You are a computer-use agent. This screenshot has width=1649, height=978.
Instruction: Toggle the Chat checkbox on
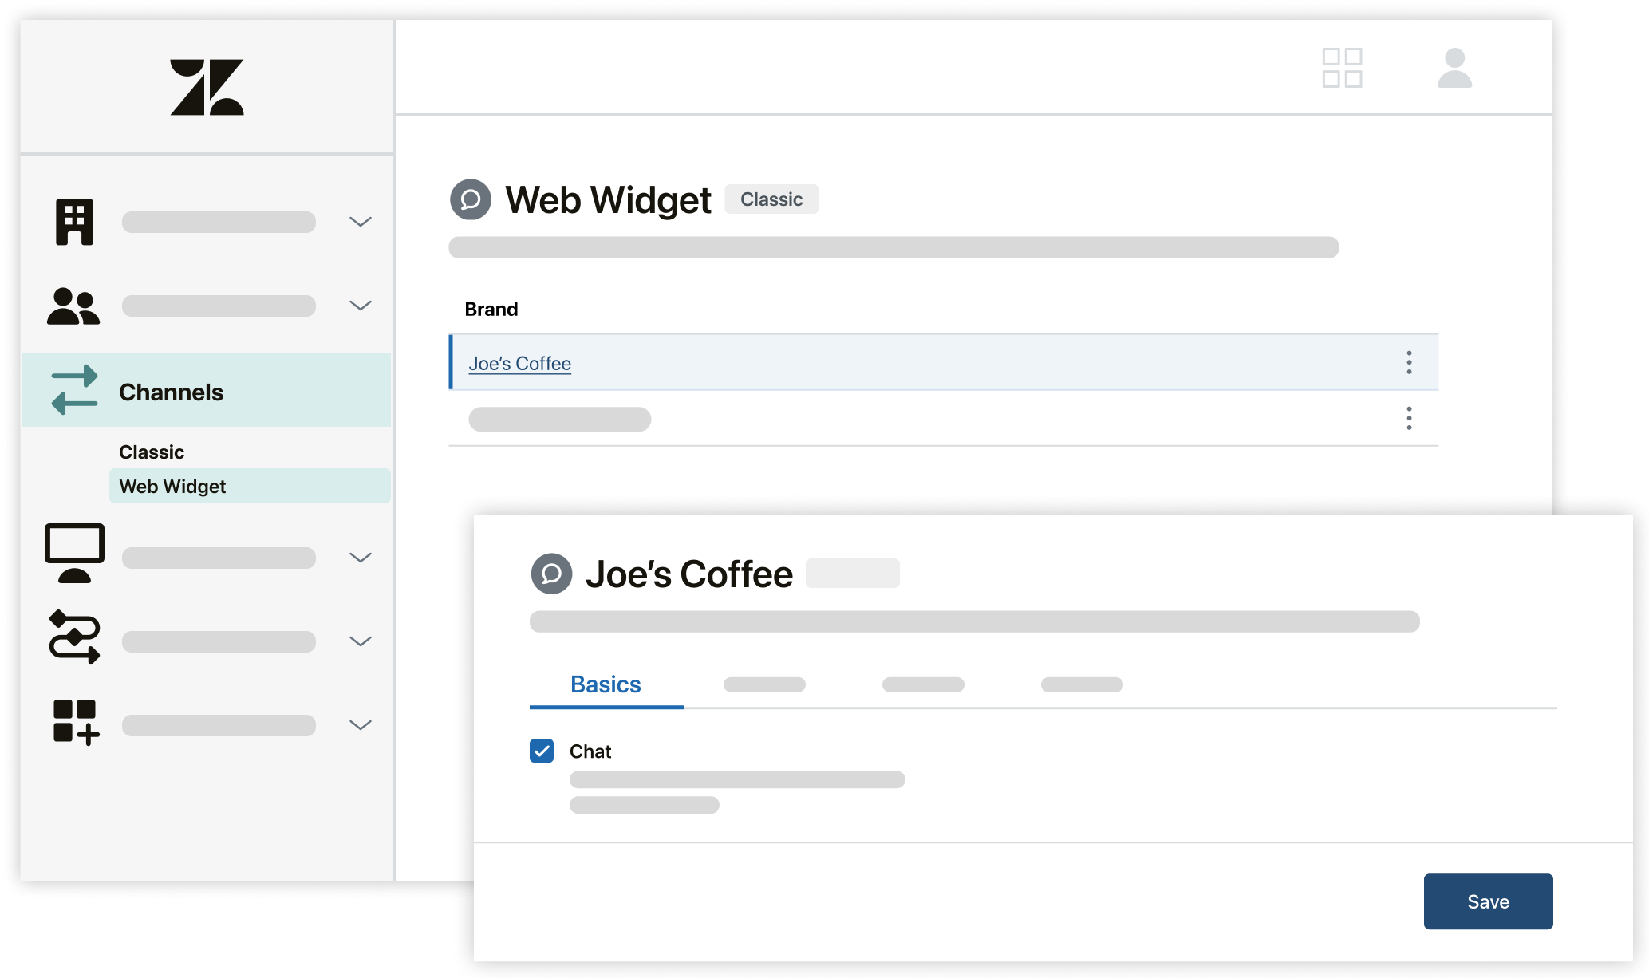tap(543, 748)
